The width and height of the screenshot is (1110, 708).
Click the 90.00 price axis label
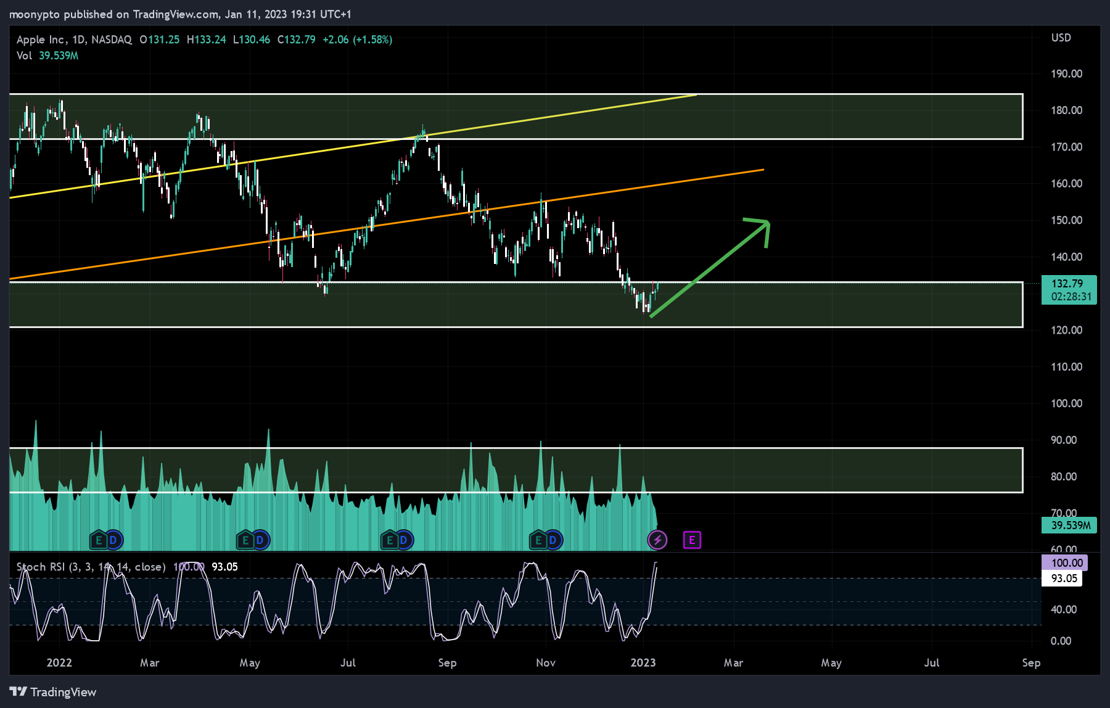(1064, 440)
